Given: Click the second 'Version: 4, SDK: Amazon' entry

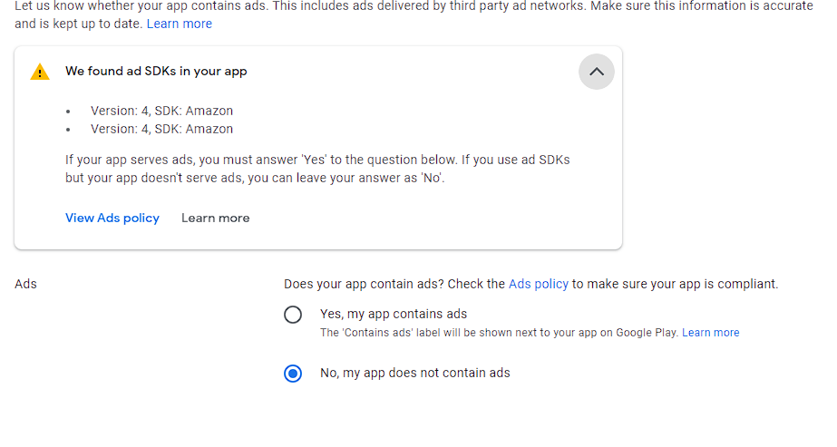Looking at the screenshot, I should (x=161, y=129).
